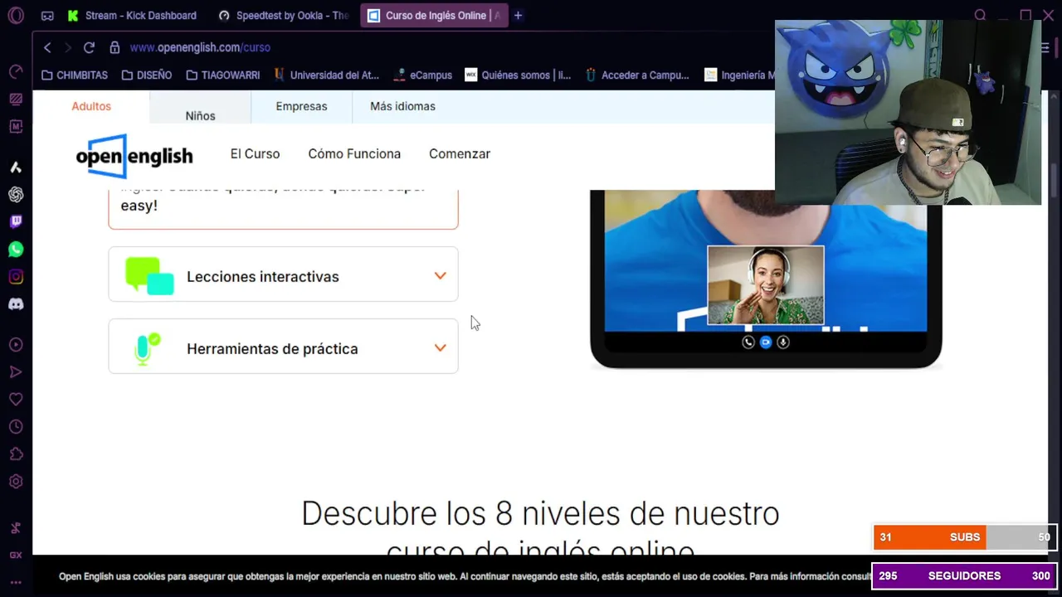Select the Empresas tab

pyautogui.click(x=301, y=106)
